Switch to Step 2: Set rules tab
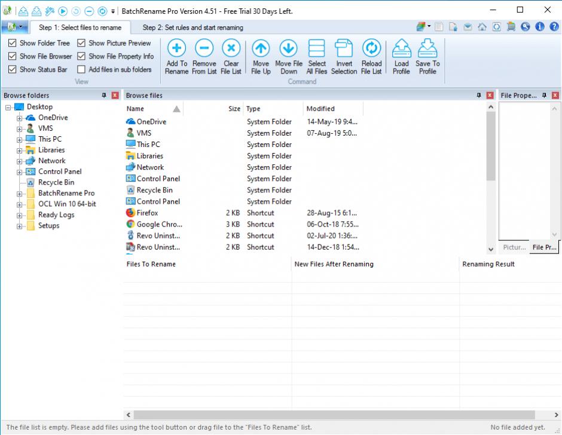This screenshot has width=562, height=435. point(193,27)
